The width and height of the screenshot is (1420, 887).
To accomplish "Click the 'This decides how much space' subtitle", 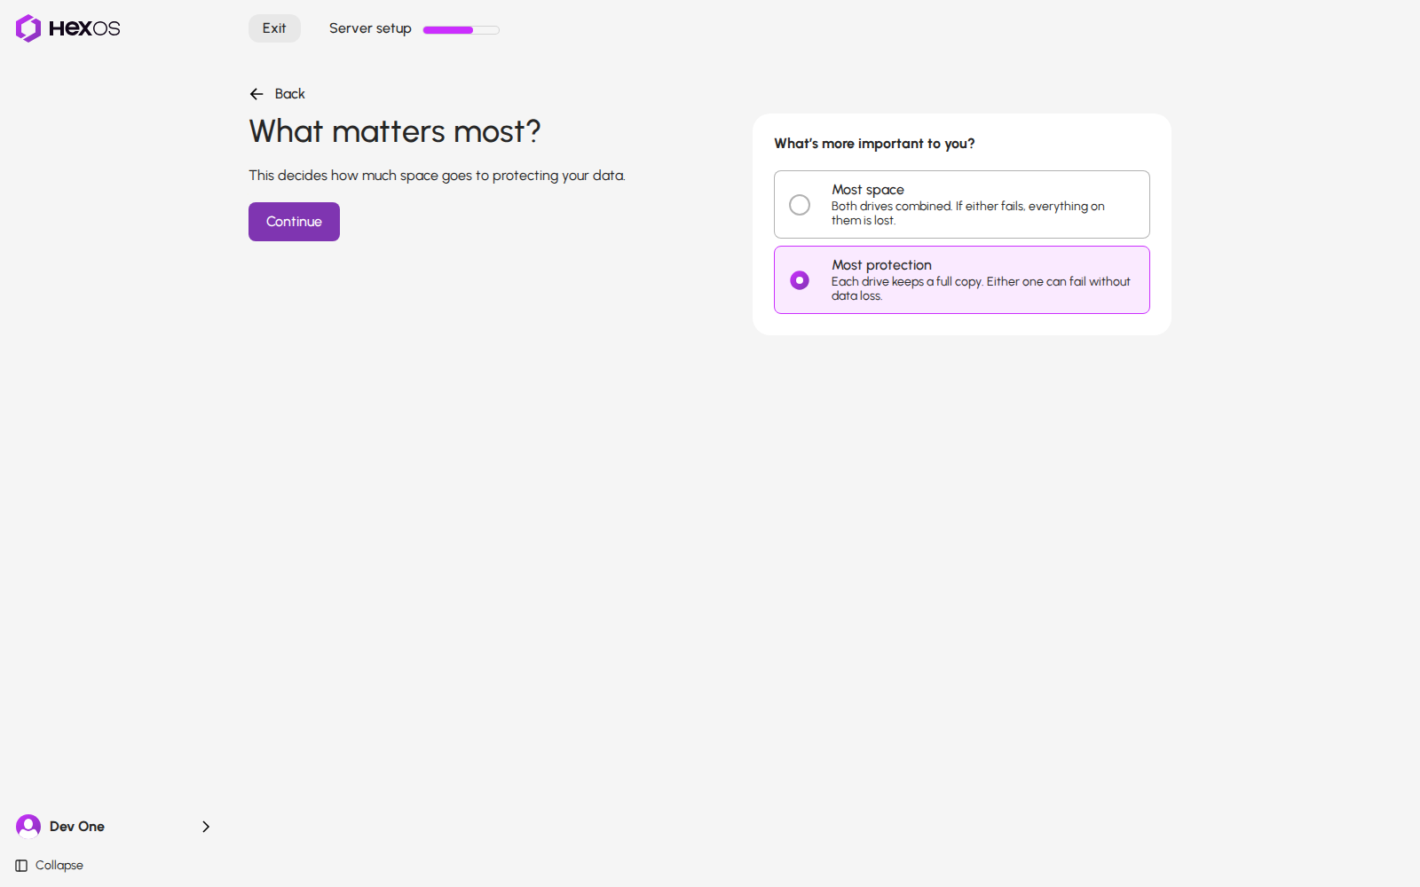I will [x=437, y=176].
